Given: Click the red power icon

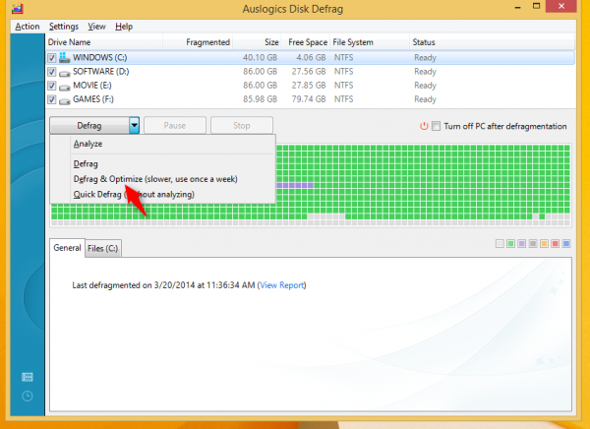Looking at the screenshot, I should [424, 126].
